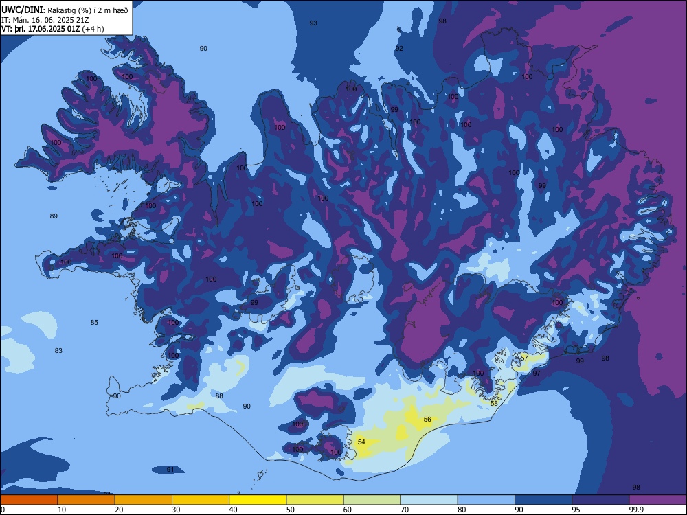
Task: Click the legend tick label 70
Action: coord(405,510)
